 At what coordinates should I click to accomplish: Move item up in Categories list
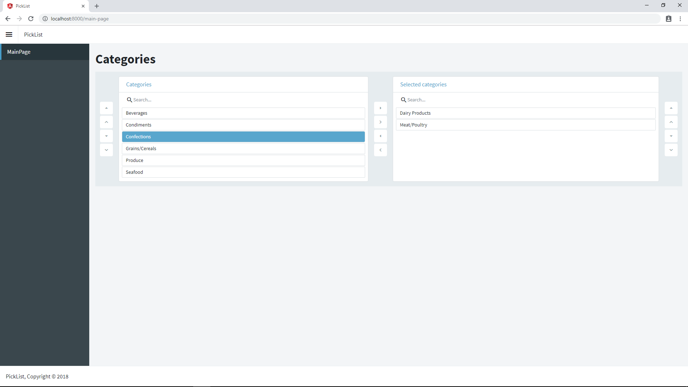(106, 122)
